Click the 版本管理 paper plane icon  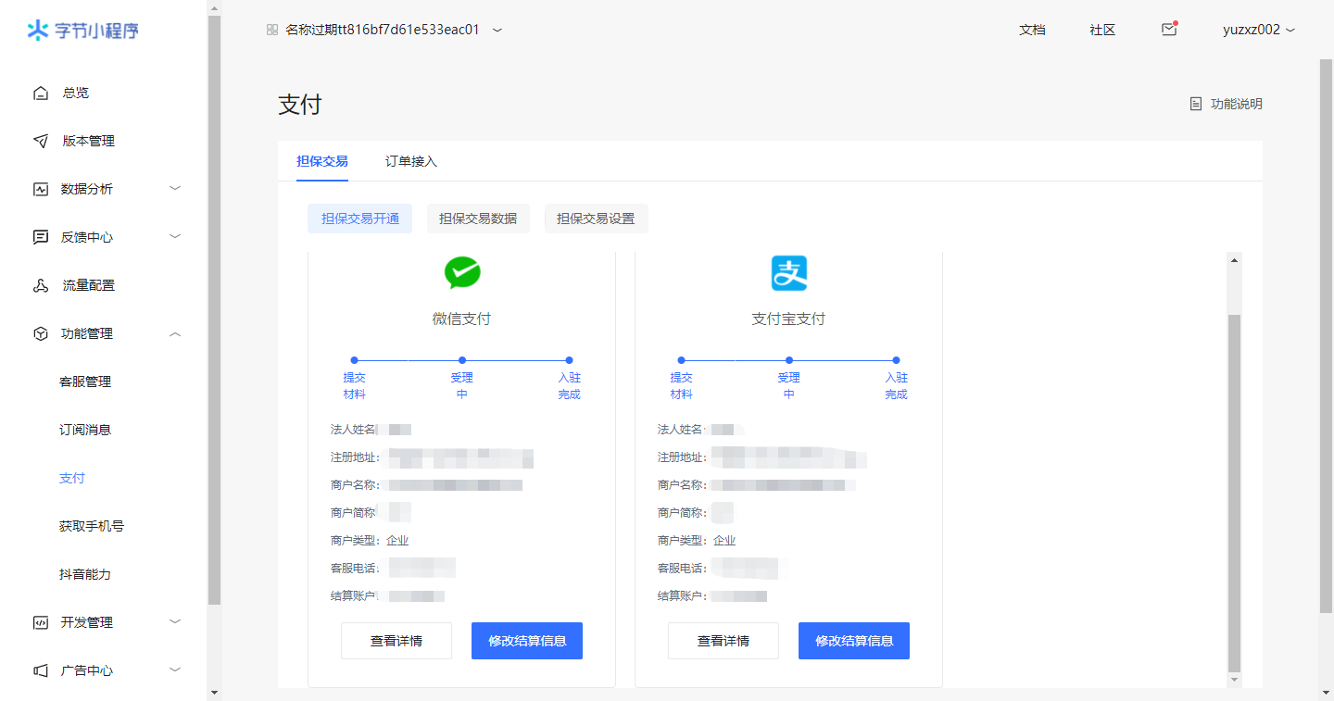click(40, 141)
